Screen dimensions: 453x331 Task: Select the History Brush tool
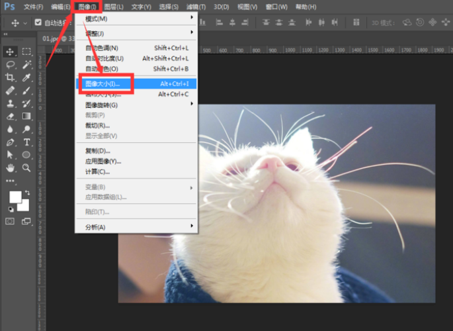click(x=26, y=103)
